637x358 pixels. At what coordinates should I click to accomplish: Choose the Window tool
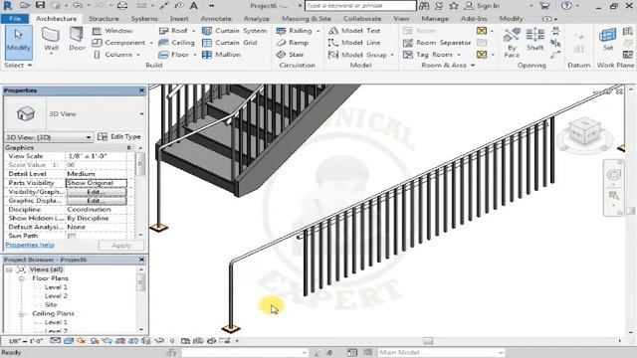pyautogui.click(x=112, y=31)
